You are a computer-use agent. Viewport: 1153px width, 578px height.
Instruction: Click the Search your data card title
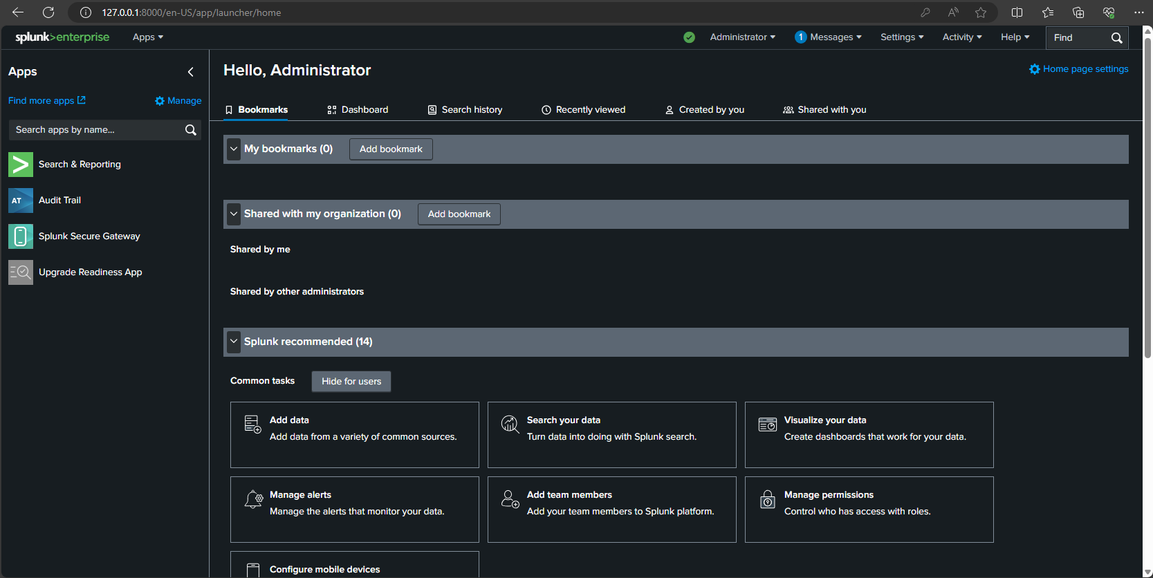(564, 420)
